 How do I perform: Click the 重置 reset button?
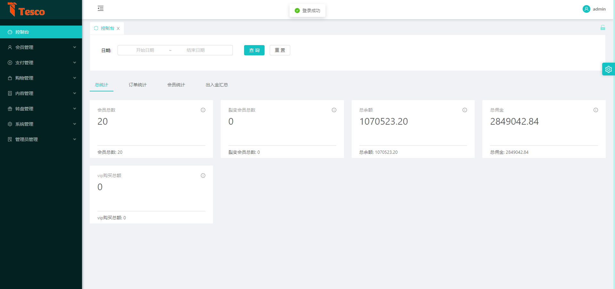coord(280,50)
